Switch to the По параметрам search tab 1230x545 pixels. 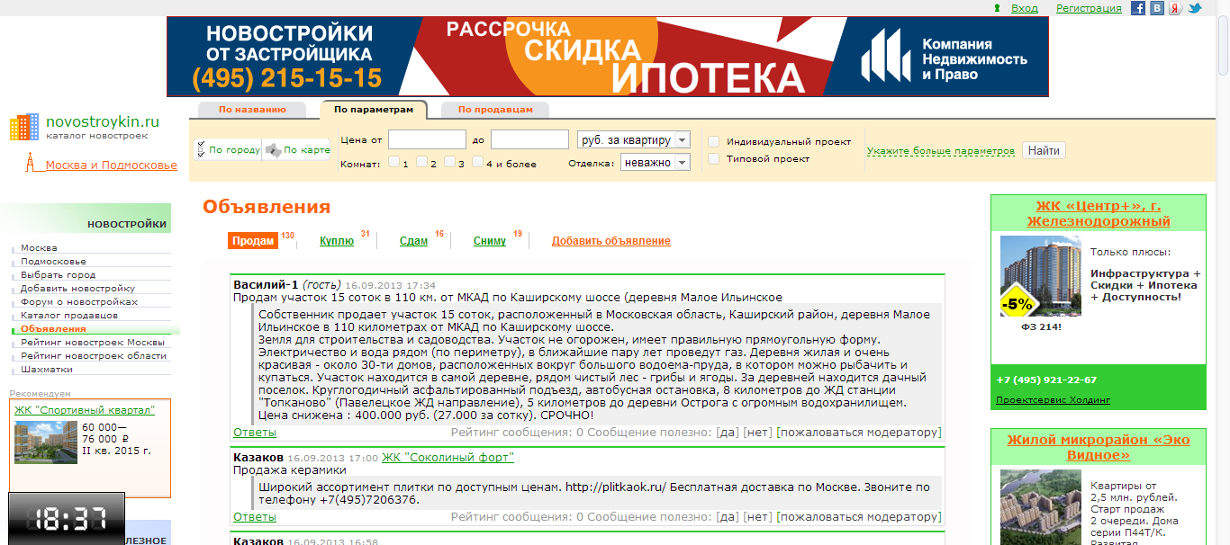(374, 110)
